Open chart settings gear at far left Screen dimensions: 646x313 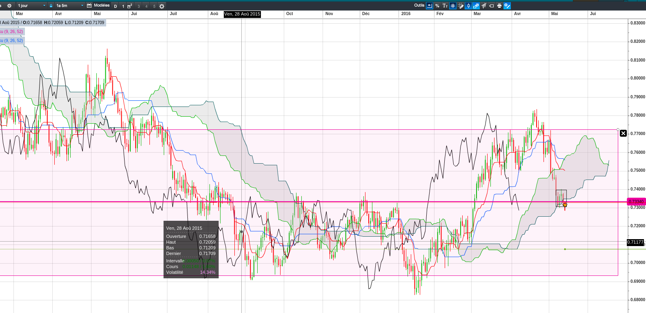coord(9,6)
